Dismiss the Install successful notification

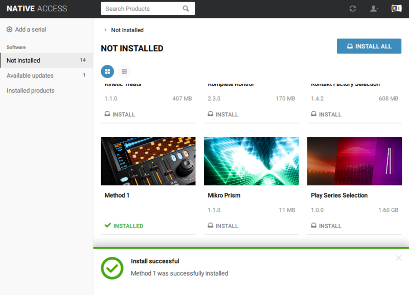398,258
